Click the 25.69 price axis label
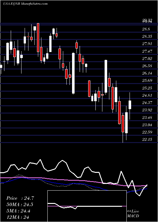The image size is (158, 222). click(x=147, y=81)
